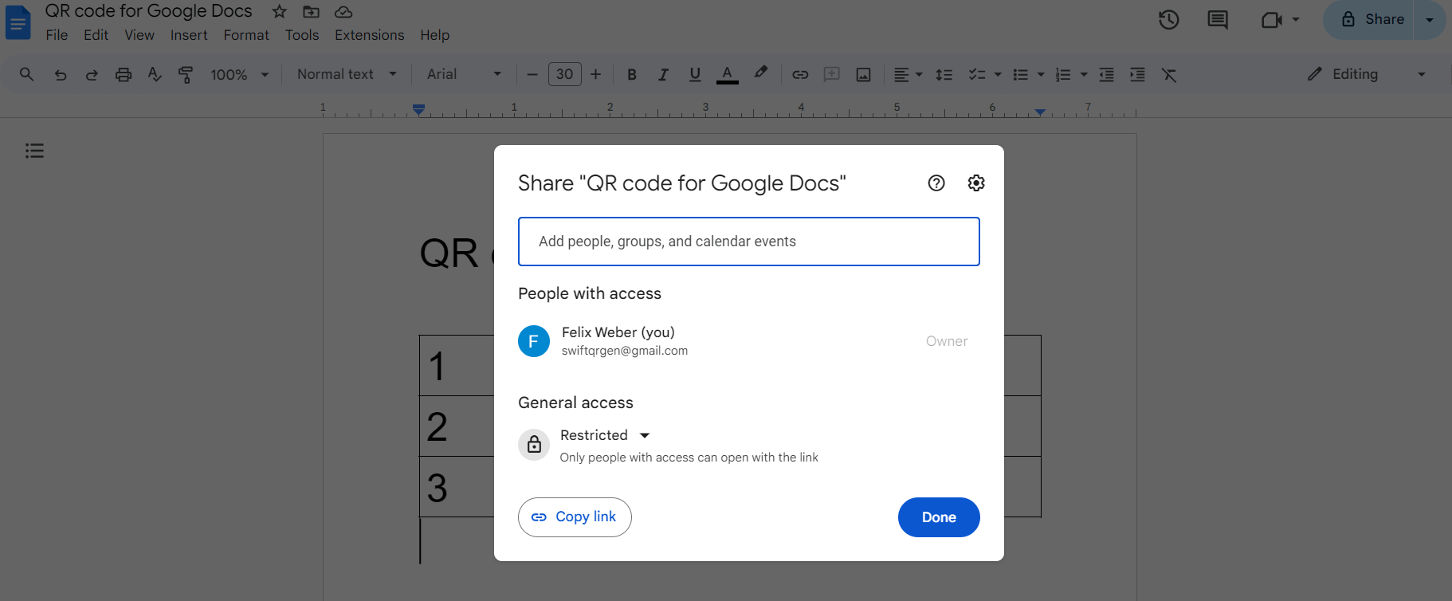Screen dimensions: 1452x601
Task: Open the Format menu
Action: (246, 35)
